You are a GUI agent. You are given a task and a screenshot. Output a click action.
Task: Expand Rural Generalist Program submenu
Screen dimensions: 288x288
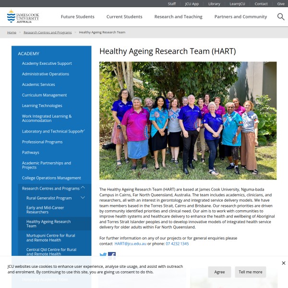click(x=83, y=197)
